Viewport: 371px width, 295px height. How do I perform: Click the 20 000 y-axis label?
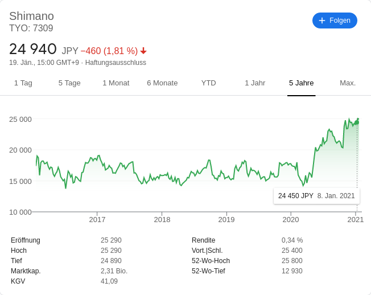pyautogui.click(x=20, y=150)
